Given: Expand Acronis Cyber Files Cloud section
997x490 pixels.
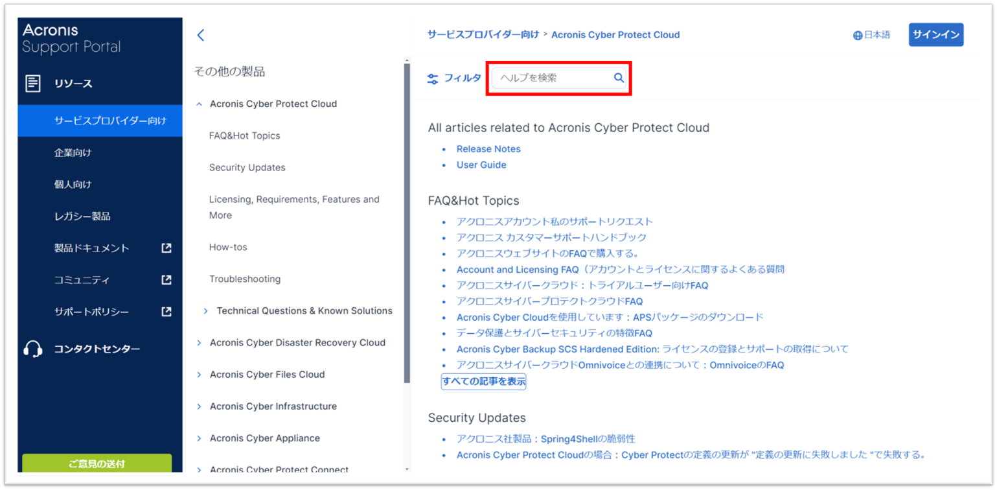Looking at the screenshot, I should click(200, 375).
